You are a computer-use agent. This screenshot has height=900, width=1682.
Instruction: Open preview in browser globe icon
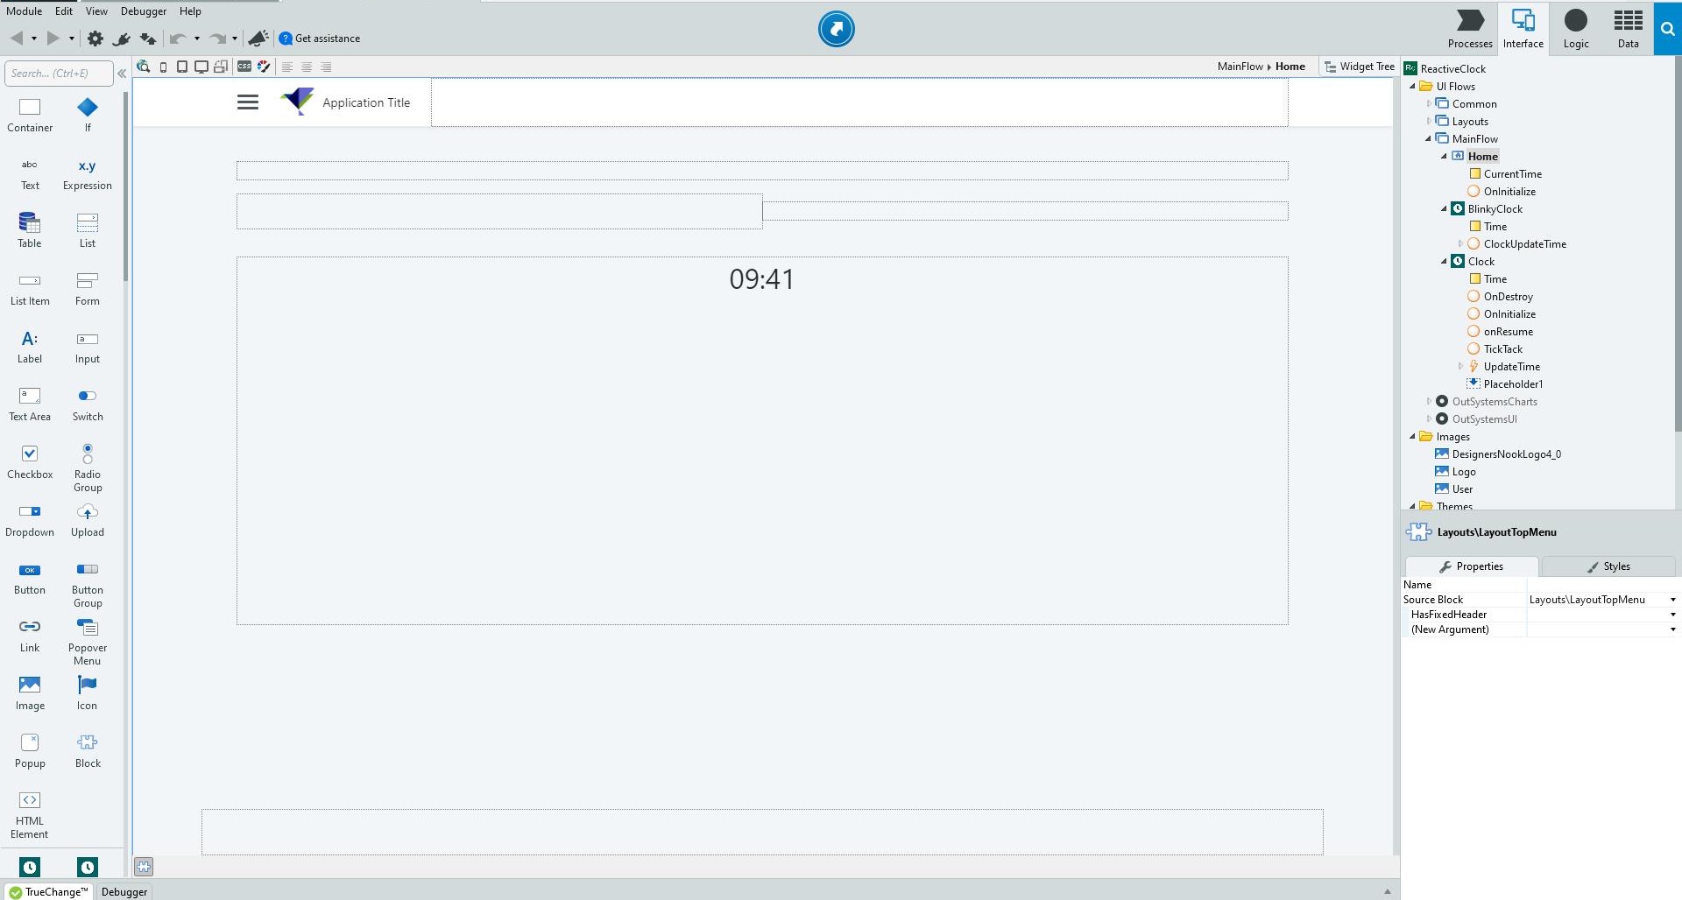point(144,67)
